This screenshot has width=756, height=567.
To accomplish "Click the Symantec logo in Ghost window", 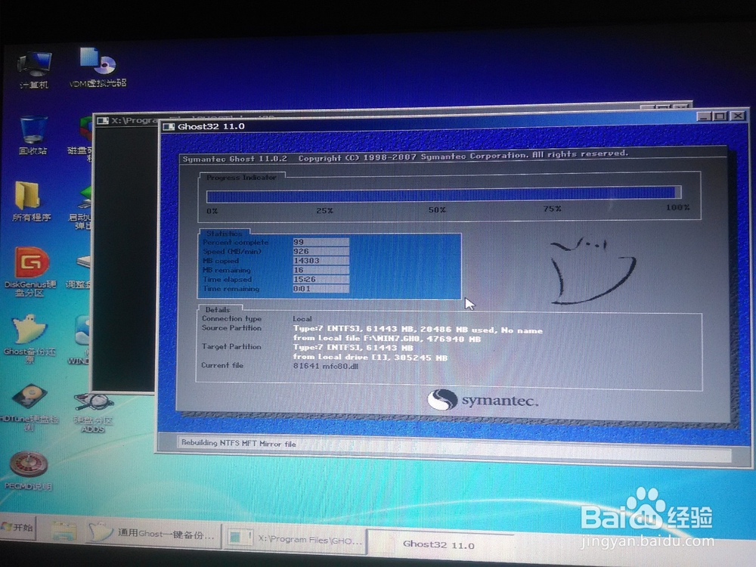I will point(482,400).
